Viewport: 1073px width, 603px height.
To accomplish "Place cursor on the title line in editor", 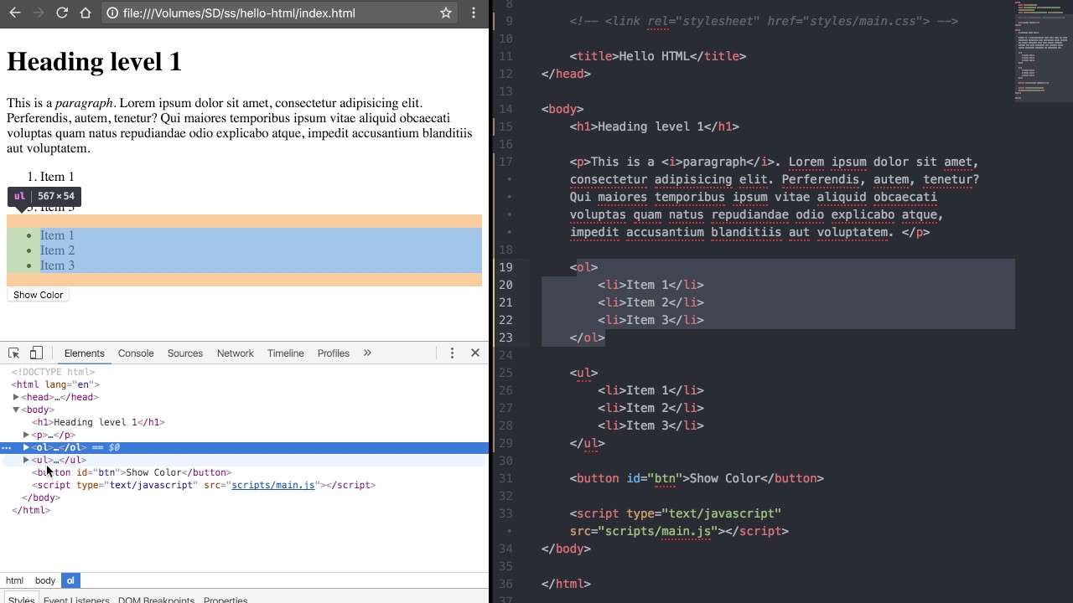I will click(658, 56).
